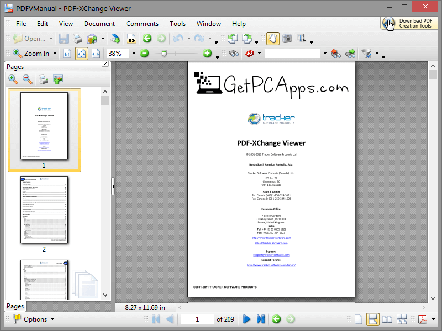Zoom out with the green minus button

click(x=144, y=53)
